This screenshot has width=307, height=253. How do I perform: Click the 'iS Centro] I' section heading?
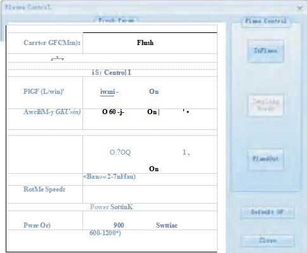pyautogui.click(x=112, y=73)
